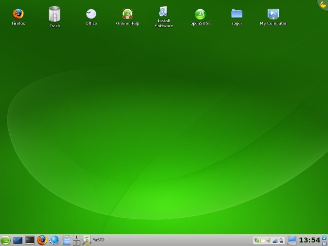328x246 pixels.
Task: Open the volume speaker tray icon
Action: [x=269, y=240]
